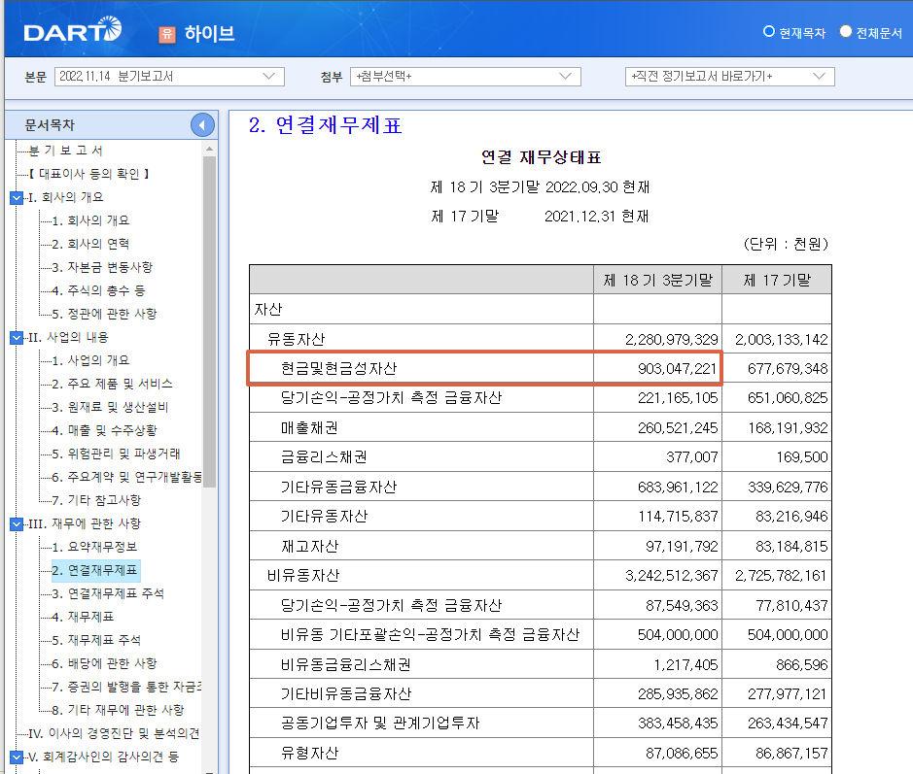Open the 본문 report version dropdown

point(271,77)
